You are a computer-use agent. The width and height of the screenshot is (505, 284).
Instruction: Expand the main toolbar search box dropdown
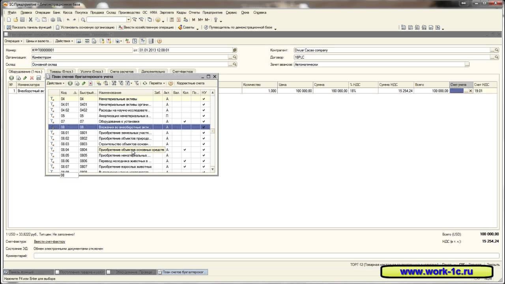(129, 20)
